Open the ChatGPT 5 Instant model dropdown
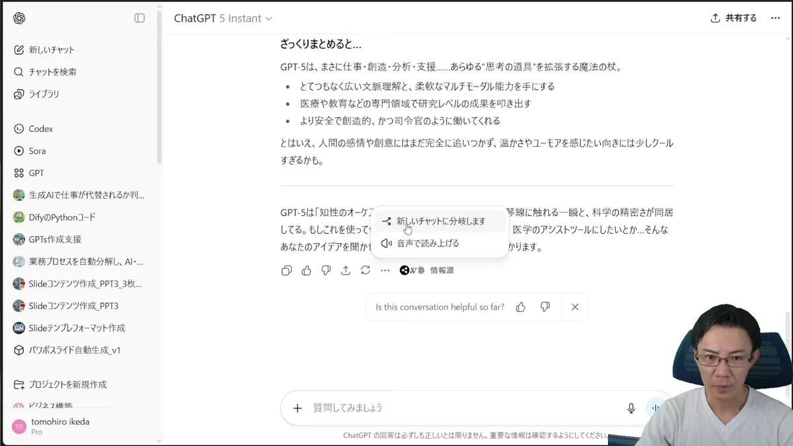793x446 pixels. (x=223, y=19)
